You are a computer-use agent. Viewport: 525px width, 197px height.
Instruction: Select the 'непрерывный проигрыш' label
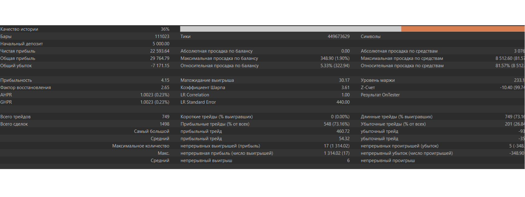(x=388, y=161)
